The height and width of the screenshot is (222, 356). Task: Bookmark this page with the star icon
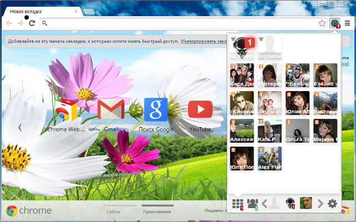point(322,23)
